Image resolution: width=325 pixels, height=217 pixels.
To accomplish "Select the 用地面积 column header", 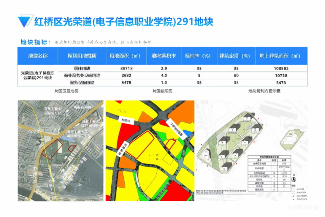I will [126, 56].
